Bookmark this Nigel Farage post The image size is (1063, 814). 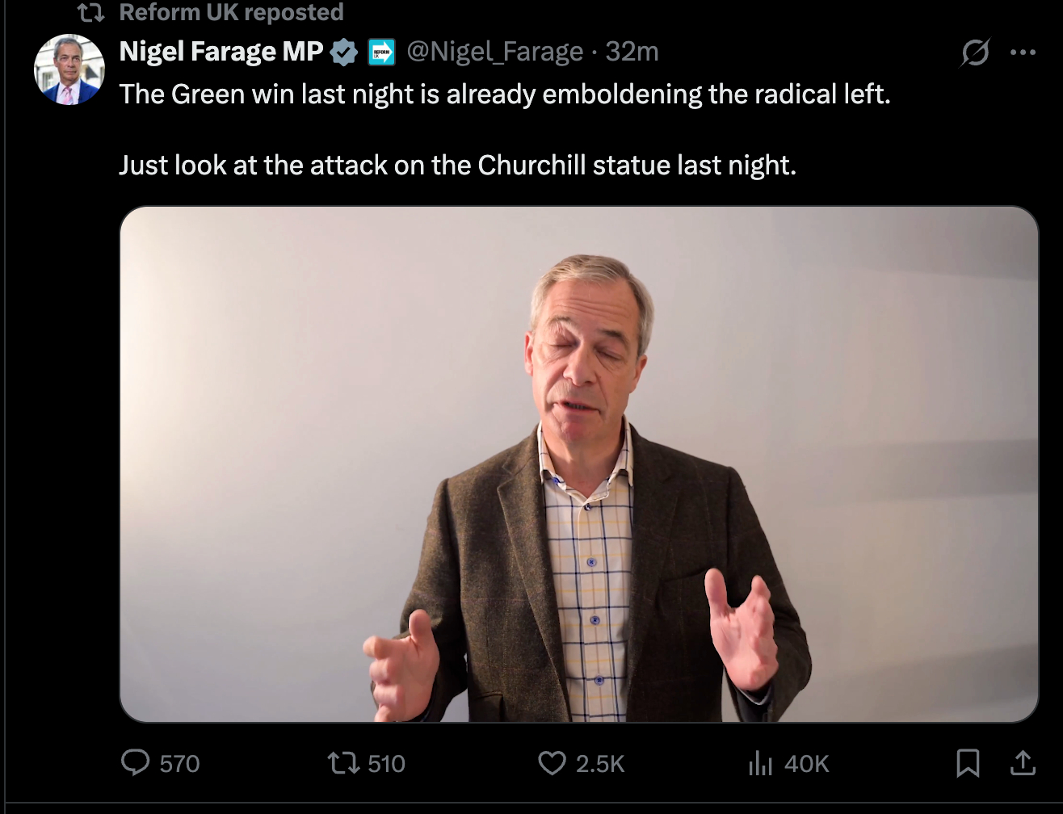(968, 763)
